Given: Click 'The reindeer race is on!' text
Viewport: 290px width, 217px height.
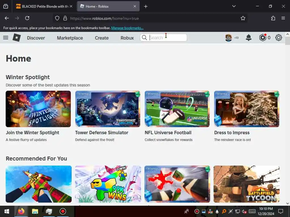Looking at the screenshot, I should click(x=233, y=140).
